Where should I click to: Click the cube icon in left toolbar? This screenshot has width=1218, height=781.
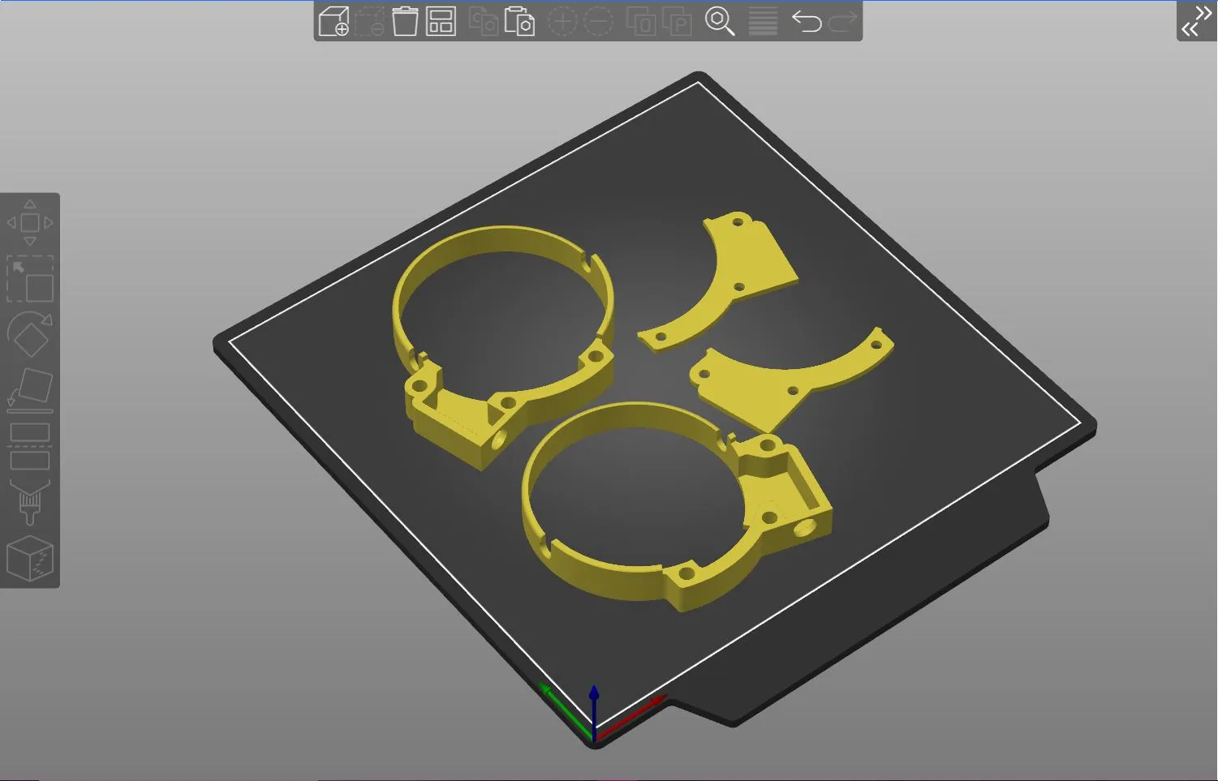pos(30,558)
